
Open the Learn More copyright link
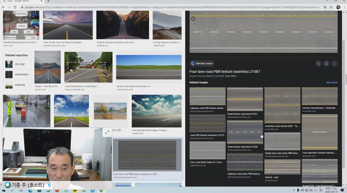(230, 76)
